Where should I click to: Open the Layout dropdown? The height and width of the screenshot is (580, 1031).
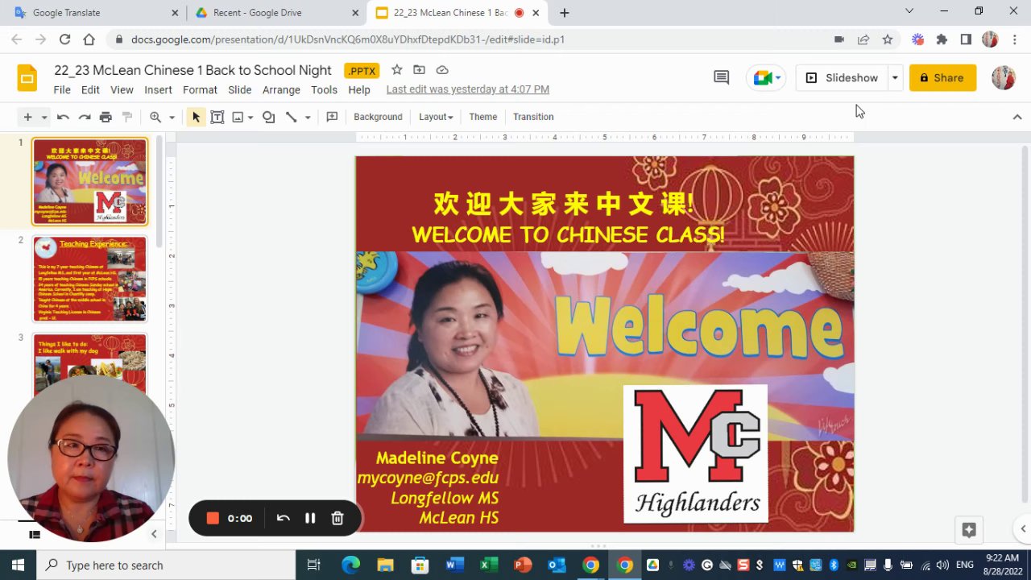tap(436, 117)
